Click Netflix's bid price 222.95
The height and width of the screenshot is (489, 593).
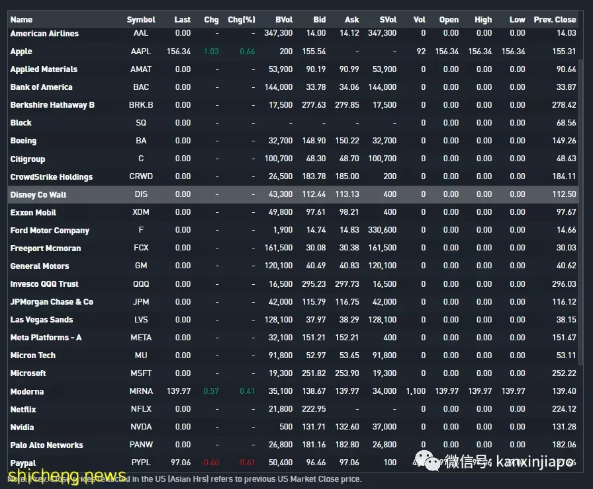[314, 408]
